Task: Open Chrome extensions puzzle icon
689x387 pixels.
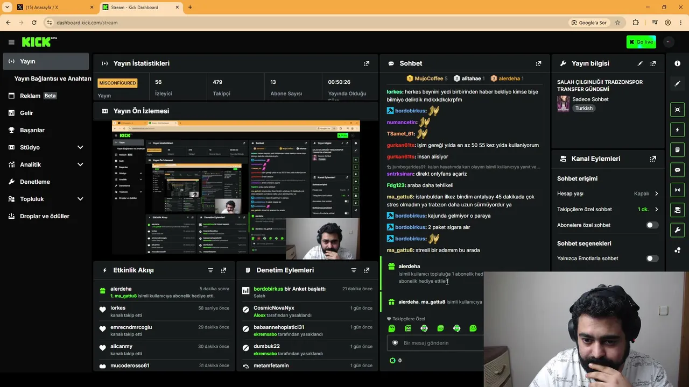Action: coord(636,23)
